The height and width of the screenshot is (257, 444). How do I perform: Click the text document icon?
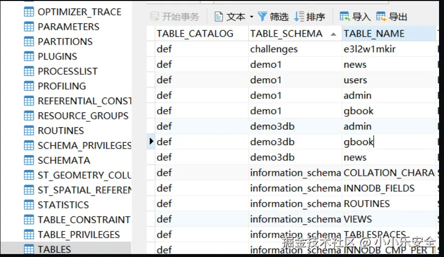[219, 17]
